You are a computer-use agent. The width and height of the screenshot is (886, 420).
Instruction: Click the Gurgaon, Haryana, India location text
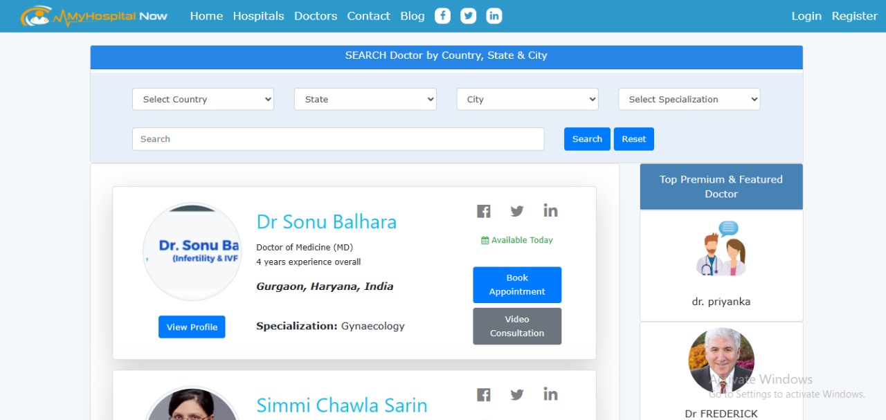tap(325, 286)
